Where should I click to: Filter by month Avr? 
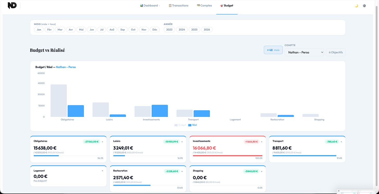(x=71, y=30)
